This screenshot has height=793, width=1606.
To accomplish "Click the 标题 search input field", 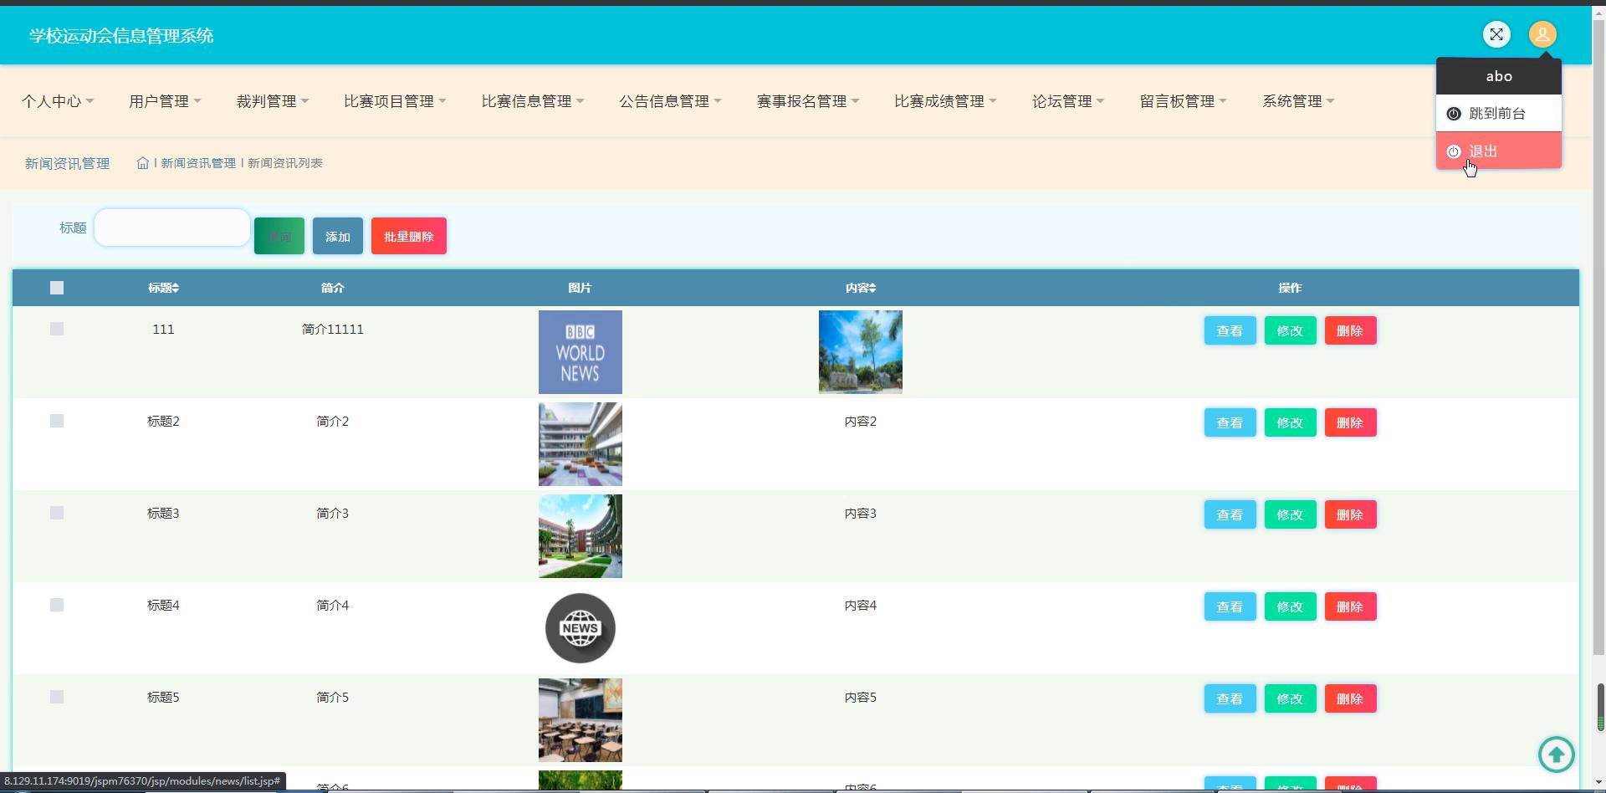I will [x=172, y=228].
